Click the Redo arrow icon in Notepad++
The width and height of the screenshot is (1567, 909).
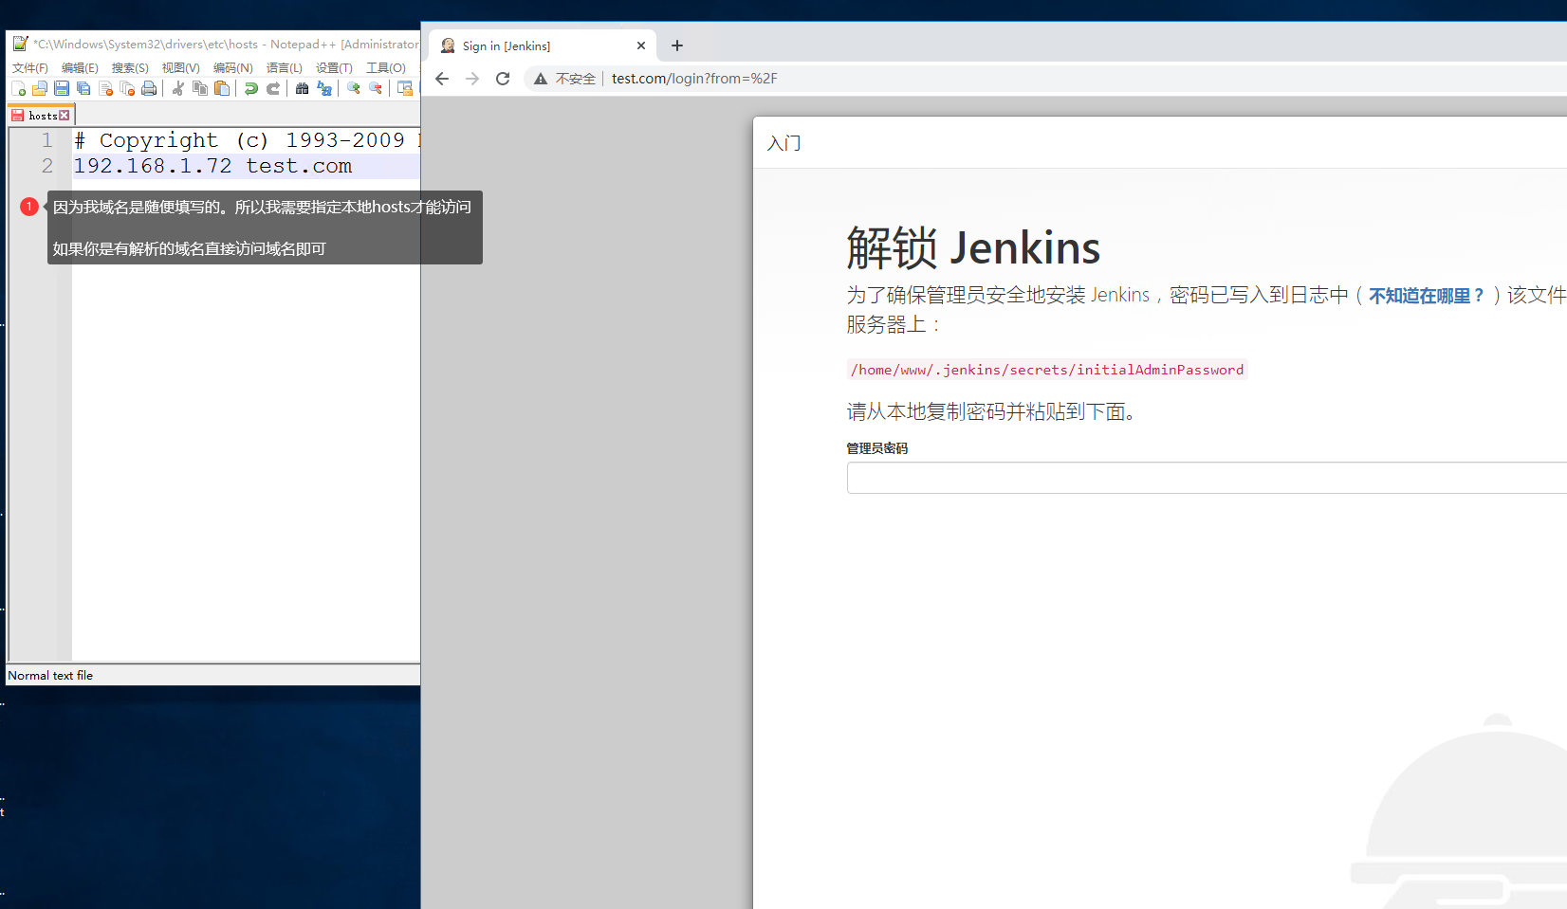click(273, 88)
